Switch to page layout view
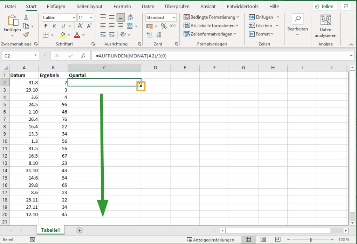Screen dimensions: 357x244 [x=263, y=239]
